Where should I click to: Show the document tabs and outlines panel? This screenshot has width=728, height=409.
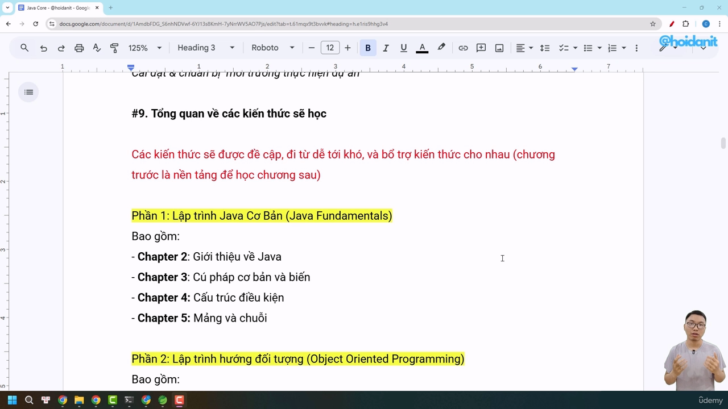coord(28,92)
